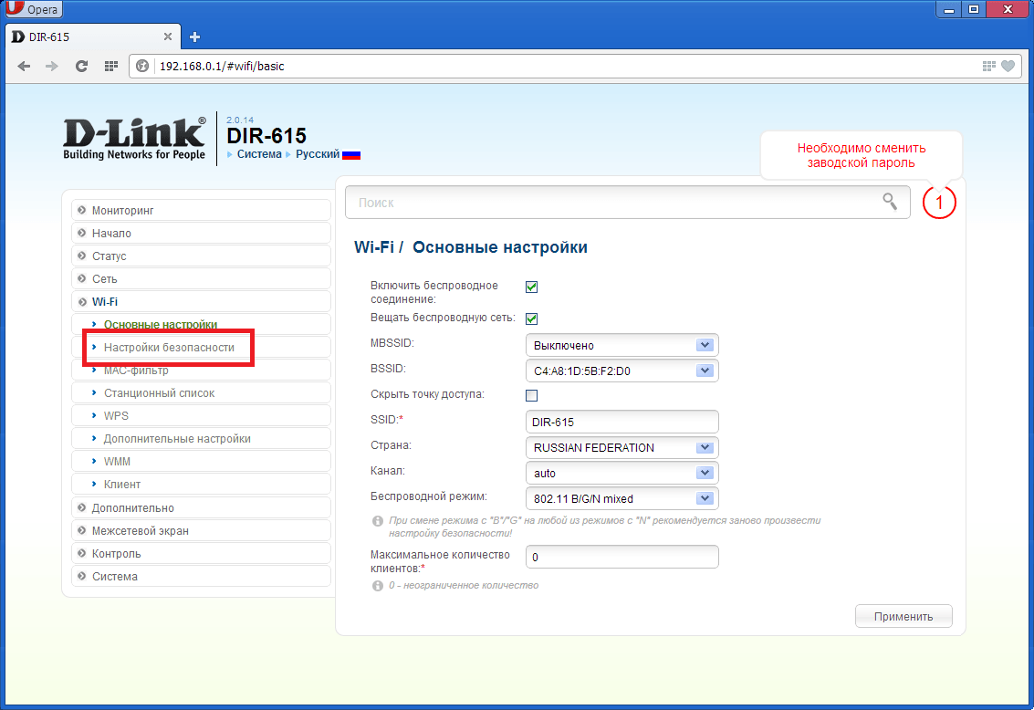Expand the Мониторинг menu section

tap(201, 210)
